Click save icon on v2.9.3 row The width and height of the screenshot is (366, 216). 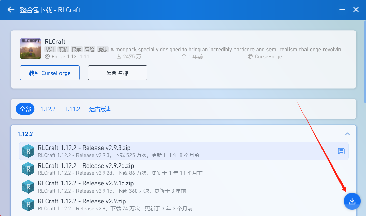[x=341, y=151]
